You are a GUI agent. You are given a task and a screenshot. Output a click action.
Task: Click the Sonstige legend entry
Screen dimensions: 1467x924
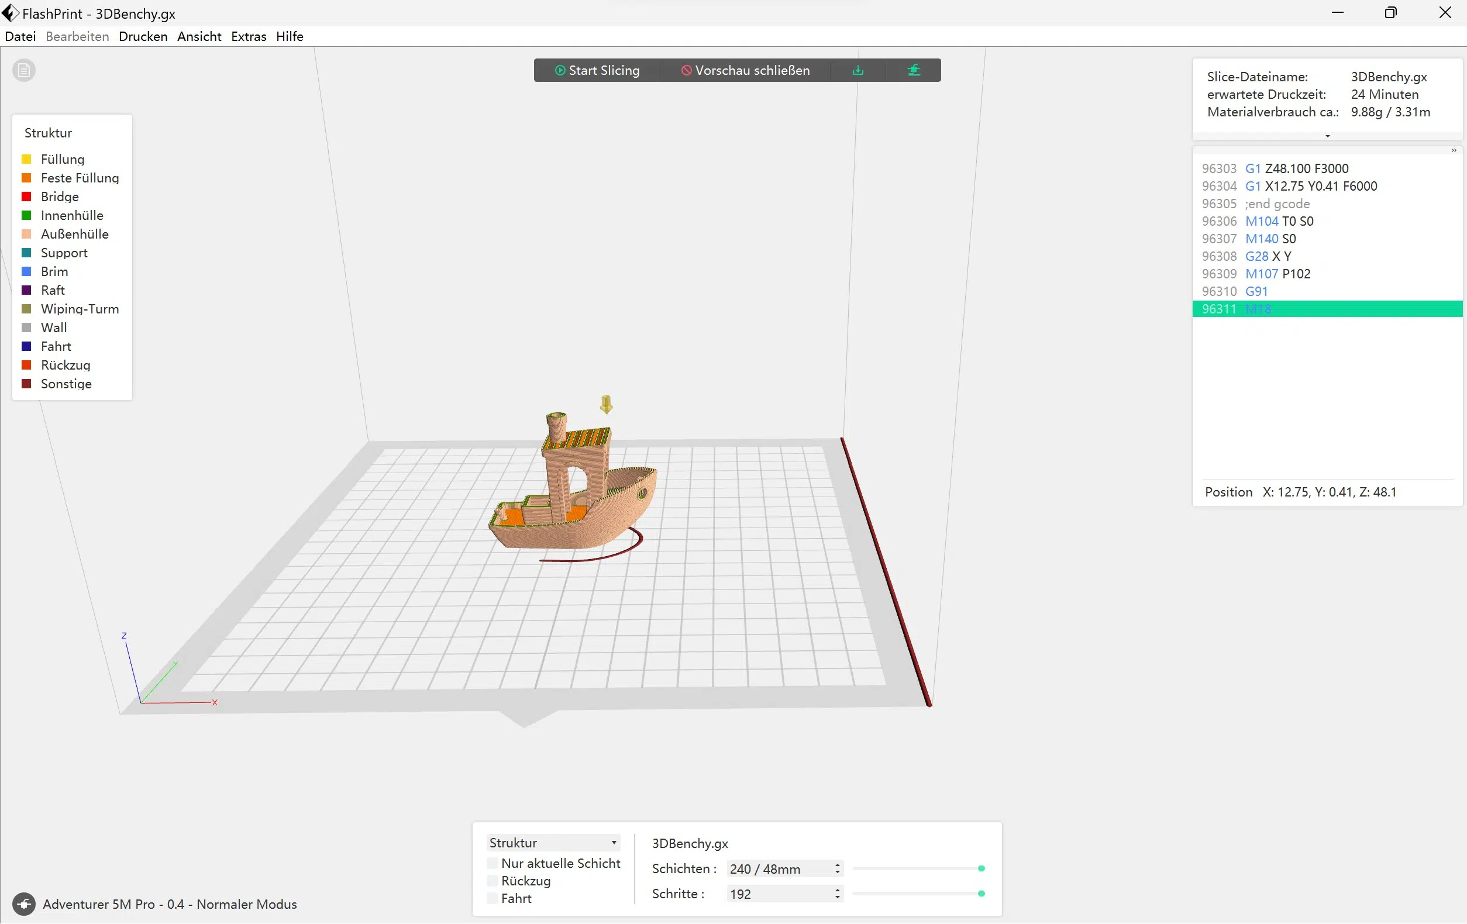tap(66, 384)
